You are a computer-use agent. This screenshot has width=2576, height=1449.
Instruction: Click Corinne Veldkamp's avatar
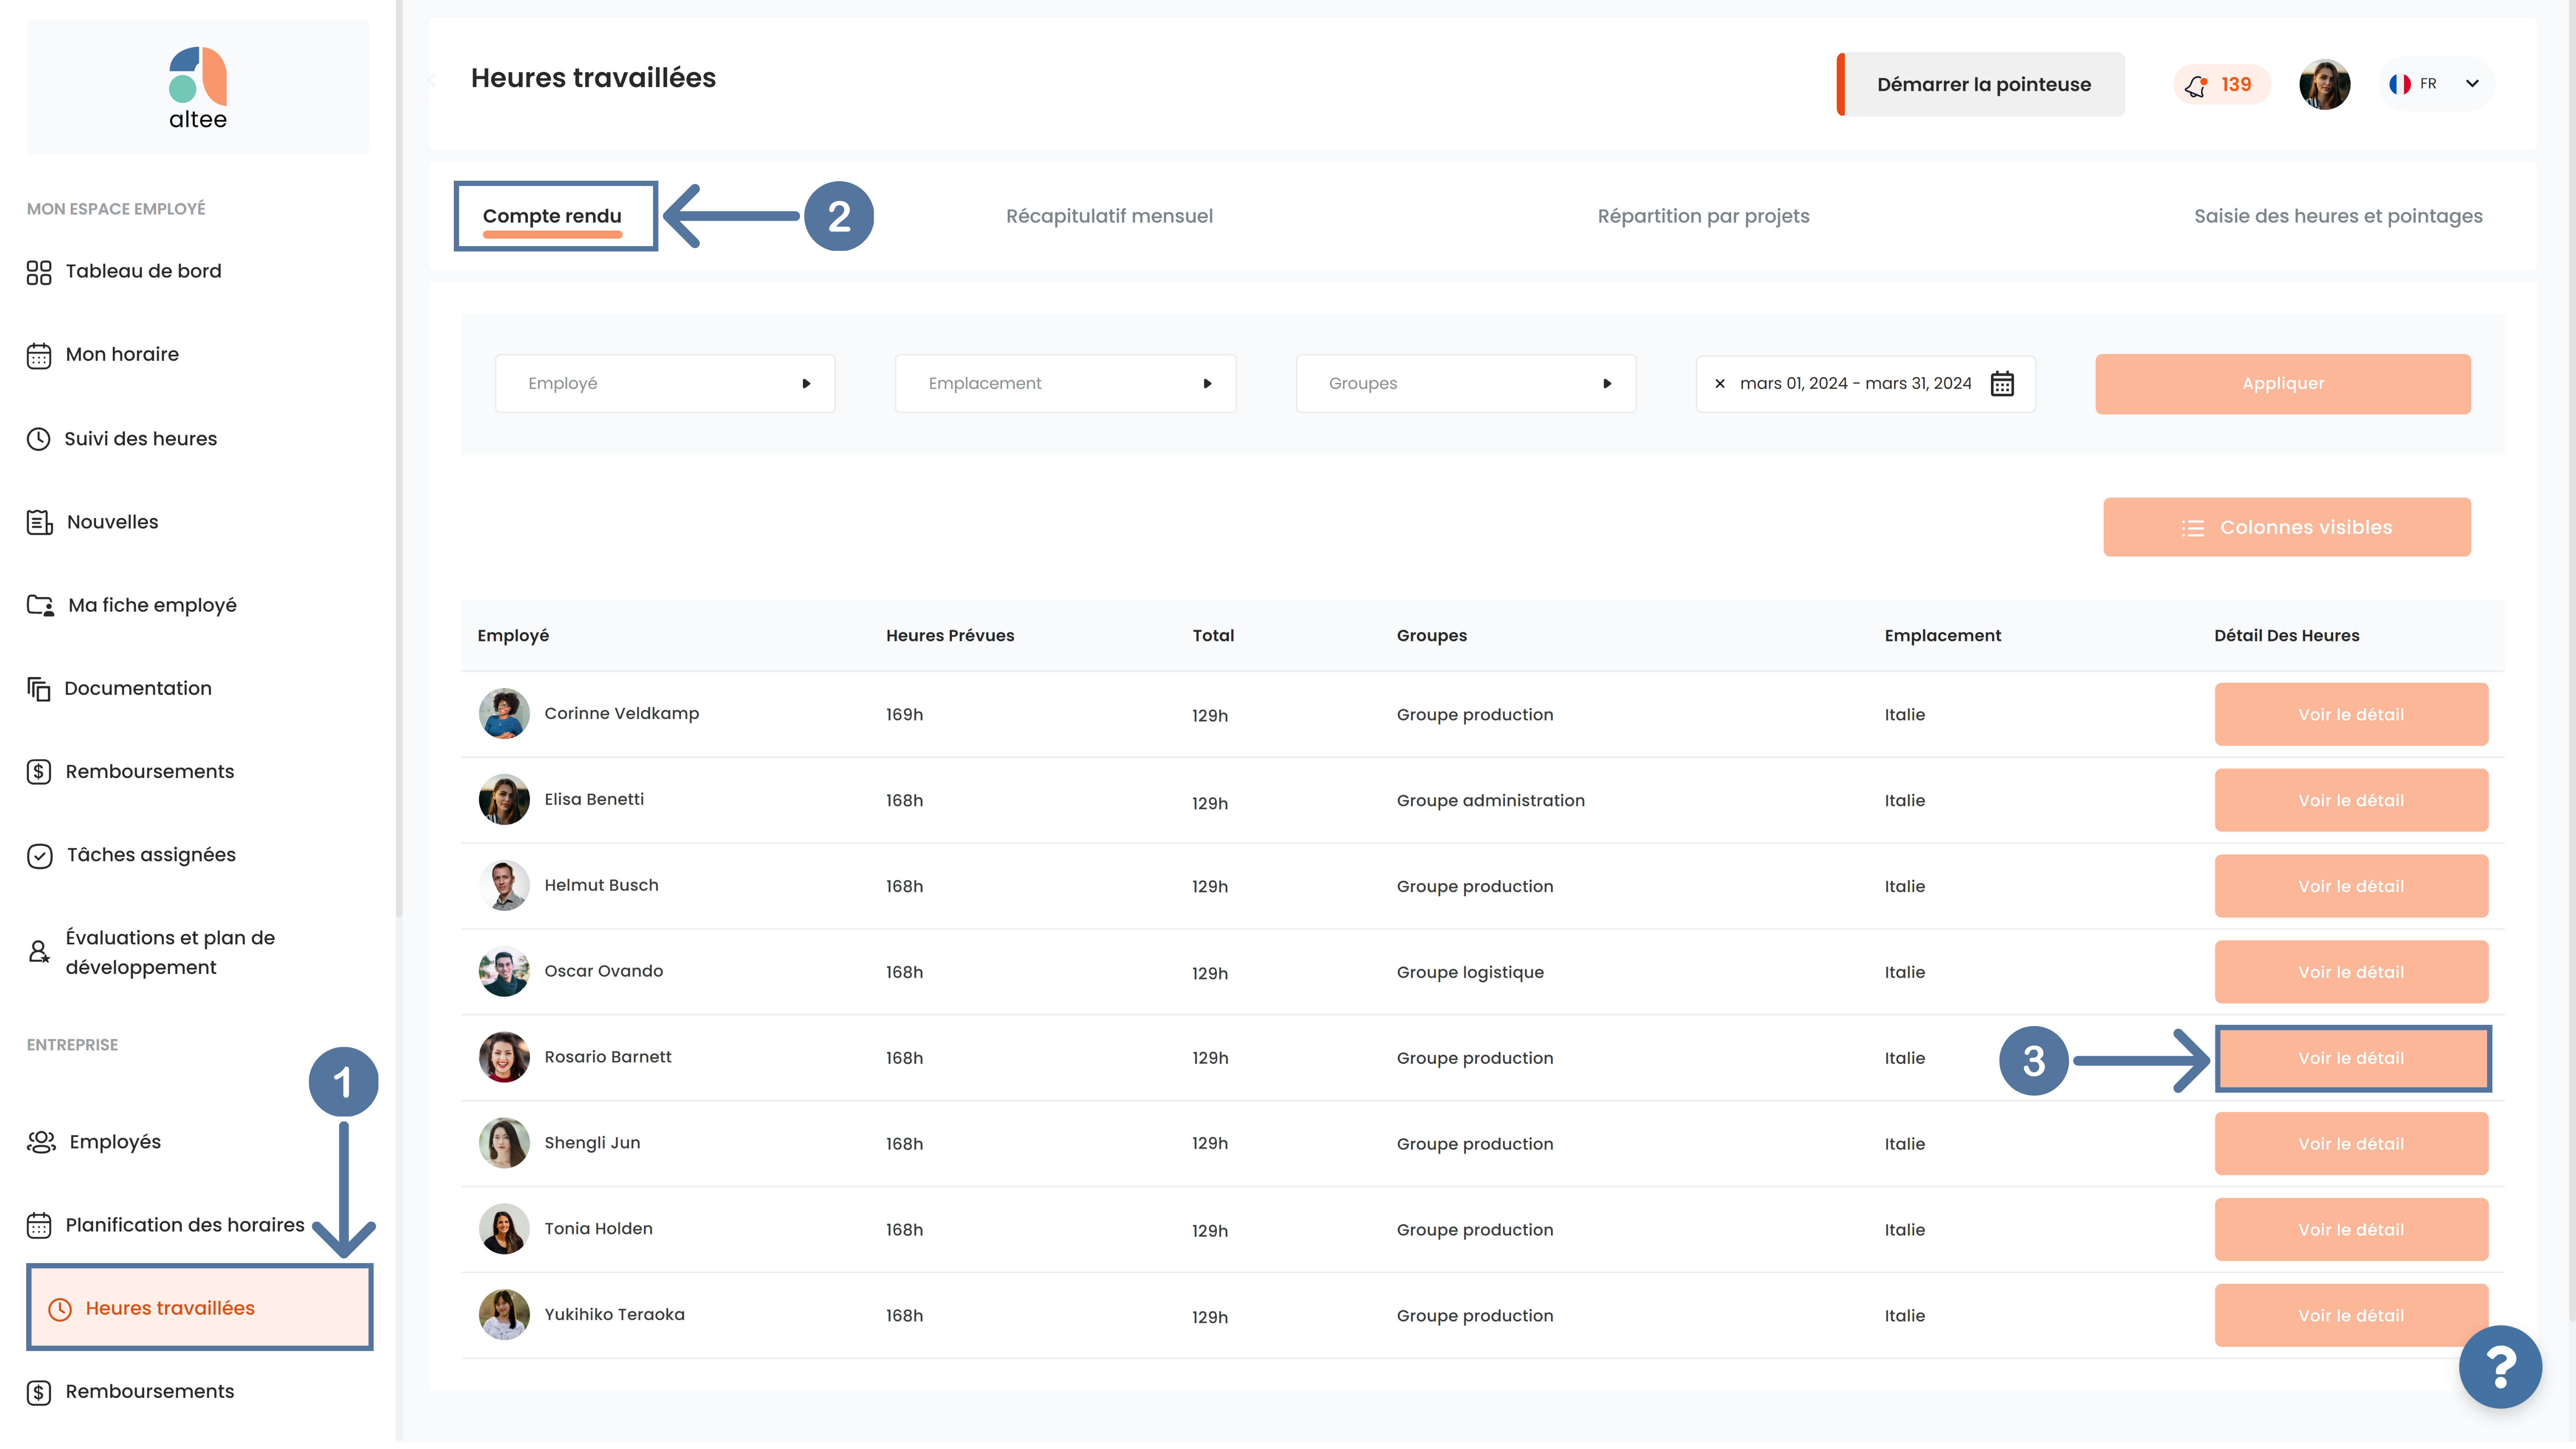pos(504,714)
